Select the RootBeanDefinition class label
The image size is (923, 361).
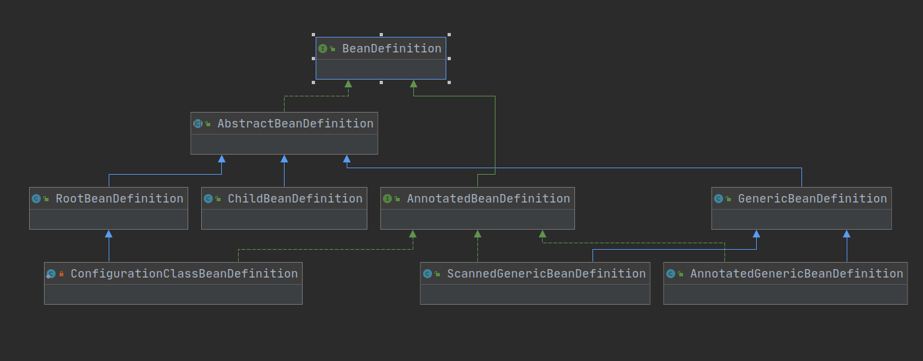tap(119, 199)
